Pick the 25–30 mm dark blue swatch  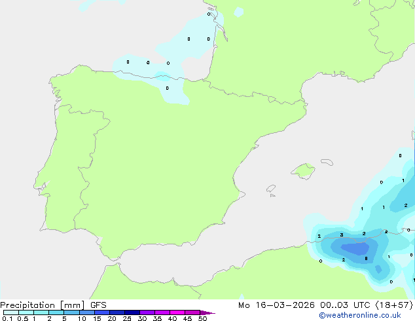tap(132, 312)
